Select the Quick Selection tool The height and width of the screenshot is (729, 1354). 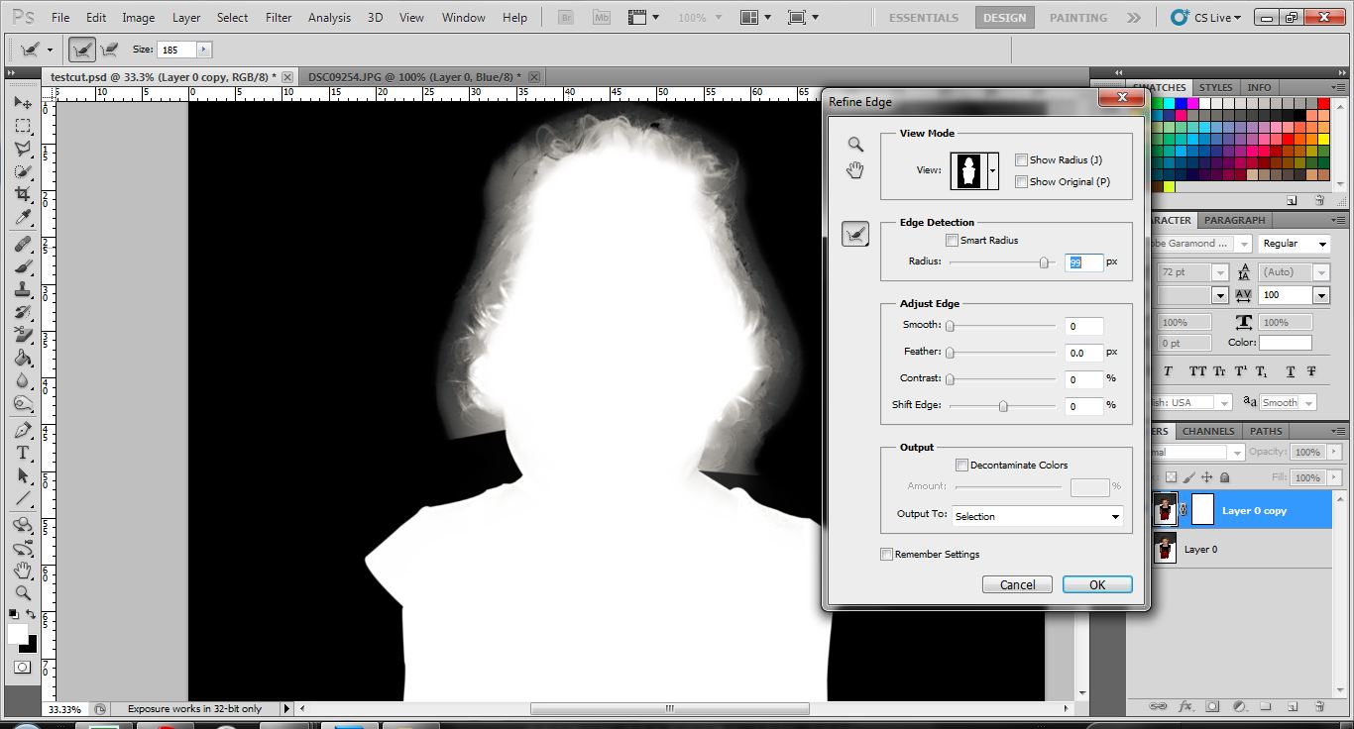[x=20, y=171]
